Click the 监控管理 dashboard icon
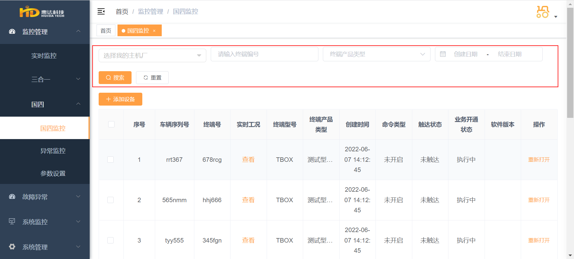 tap(12, 31)
